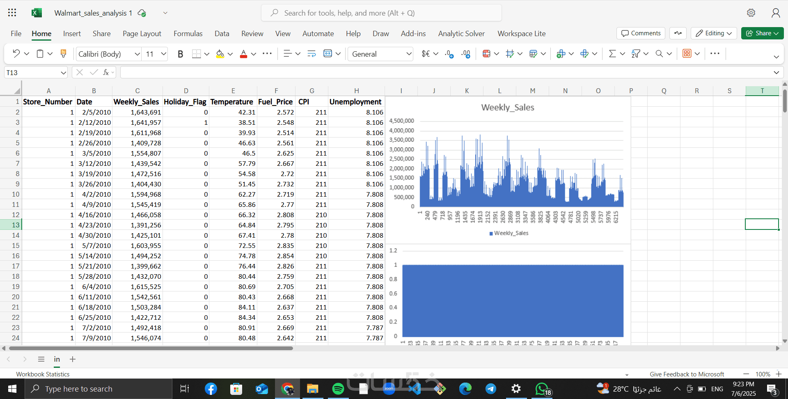
Task: Open the Editing mode dropdown
Action: point(714,33)
